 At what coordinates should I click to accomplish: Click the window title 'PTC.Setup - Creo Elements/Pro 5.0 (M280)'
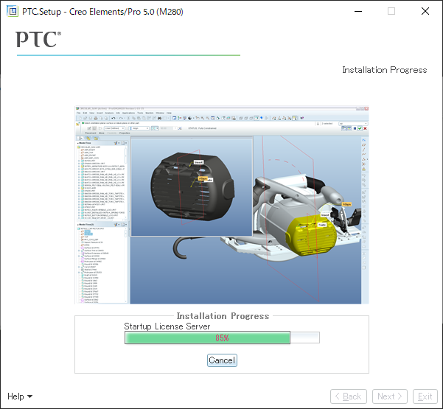[x=103, y=12]
